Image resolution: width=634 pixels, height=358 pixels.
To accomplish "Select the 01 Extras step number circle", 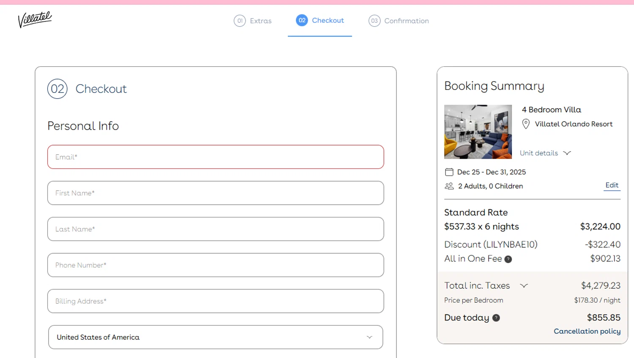I will (240, 21).
